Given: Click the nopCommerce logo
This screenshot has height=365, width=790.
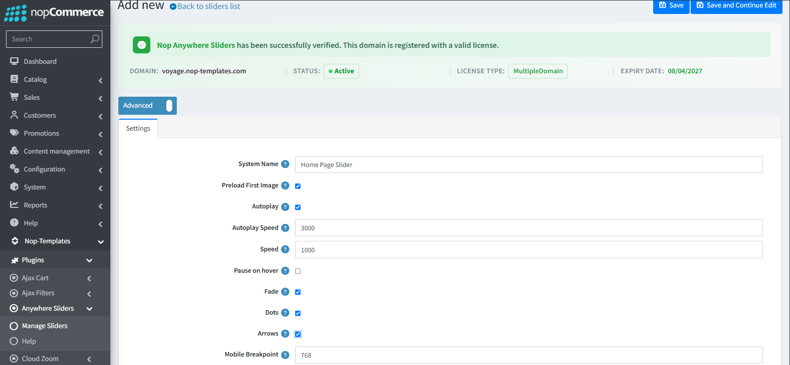Looking at the screenshot, I should [54, 13].
